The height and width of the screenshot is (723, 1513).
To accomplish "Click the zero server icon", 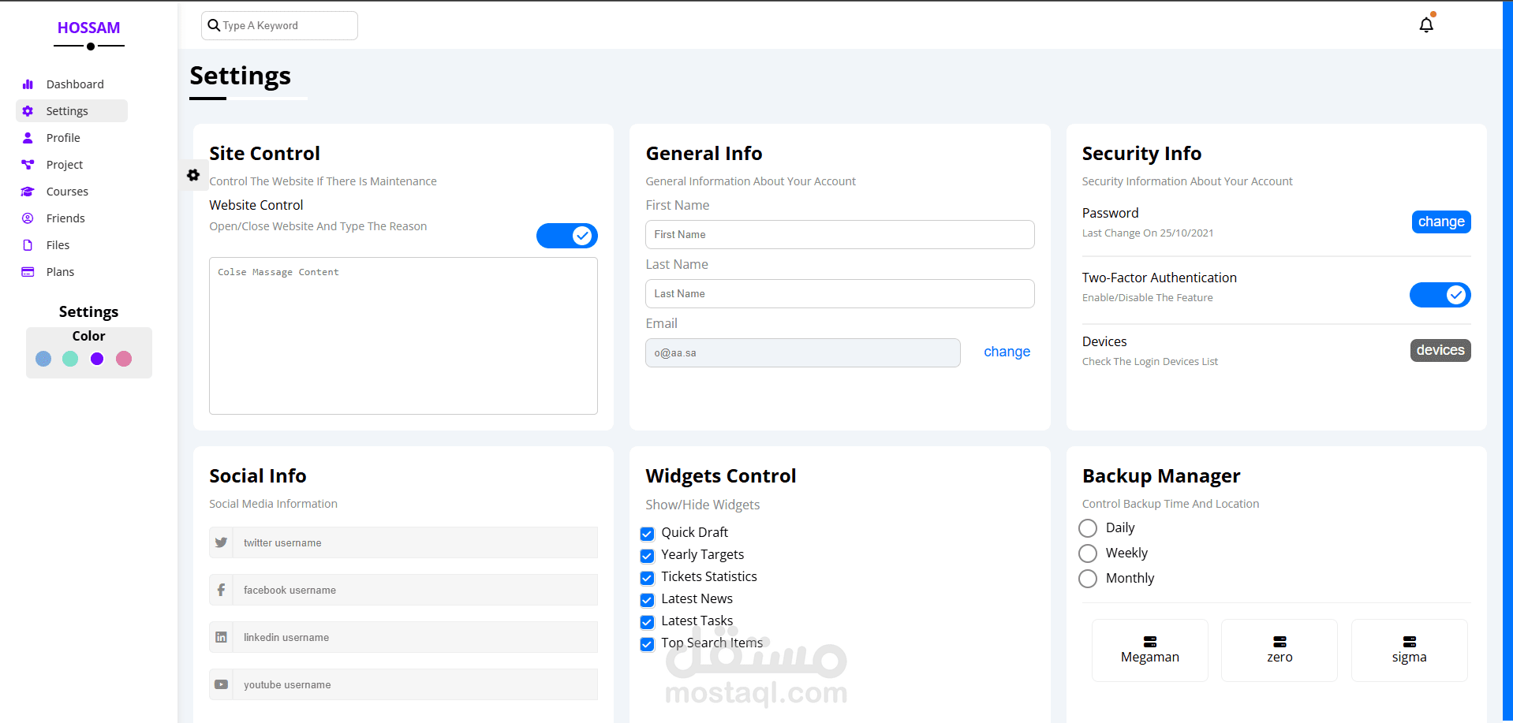I will click(1280, 642).
